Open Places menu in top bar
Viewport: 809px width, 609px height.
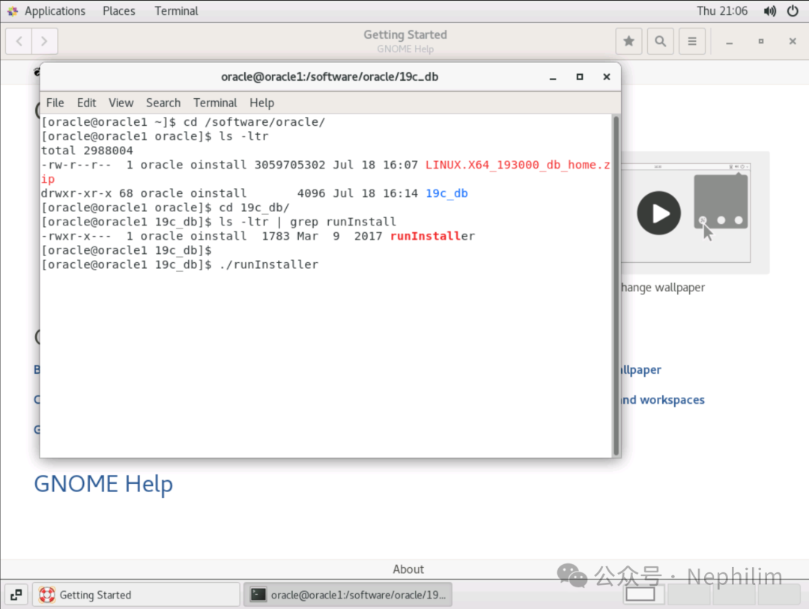click(118, 10)
